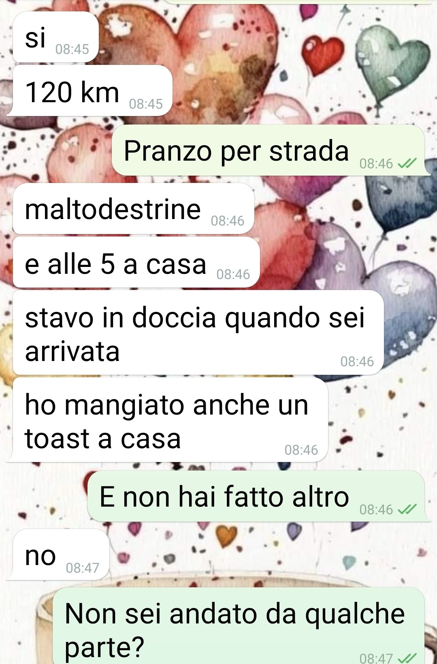Tap the 08:46 timestamp beside 'maltodestrine'

(x=228, y=221)
